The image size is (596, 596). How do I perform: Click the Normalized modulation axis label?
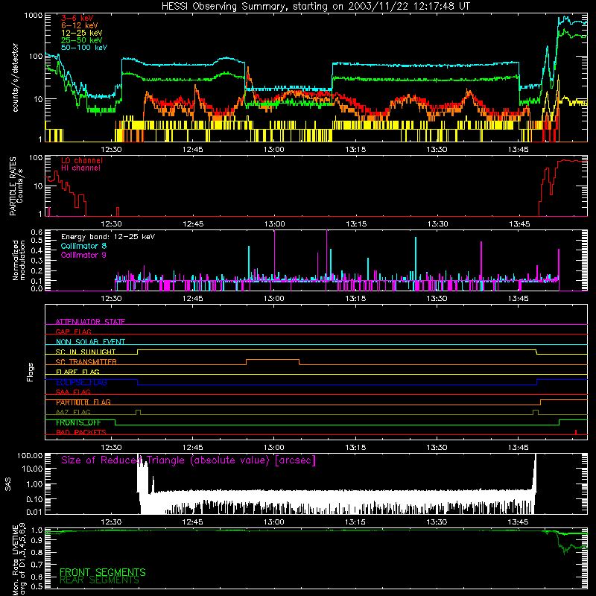19,260
